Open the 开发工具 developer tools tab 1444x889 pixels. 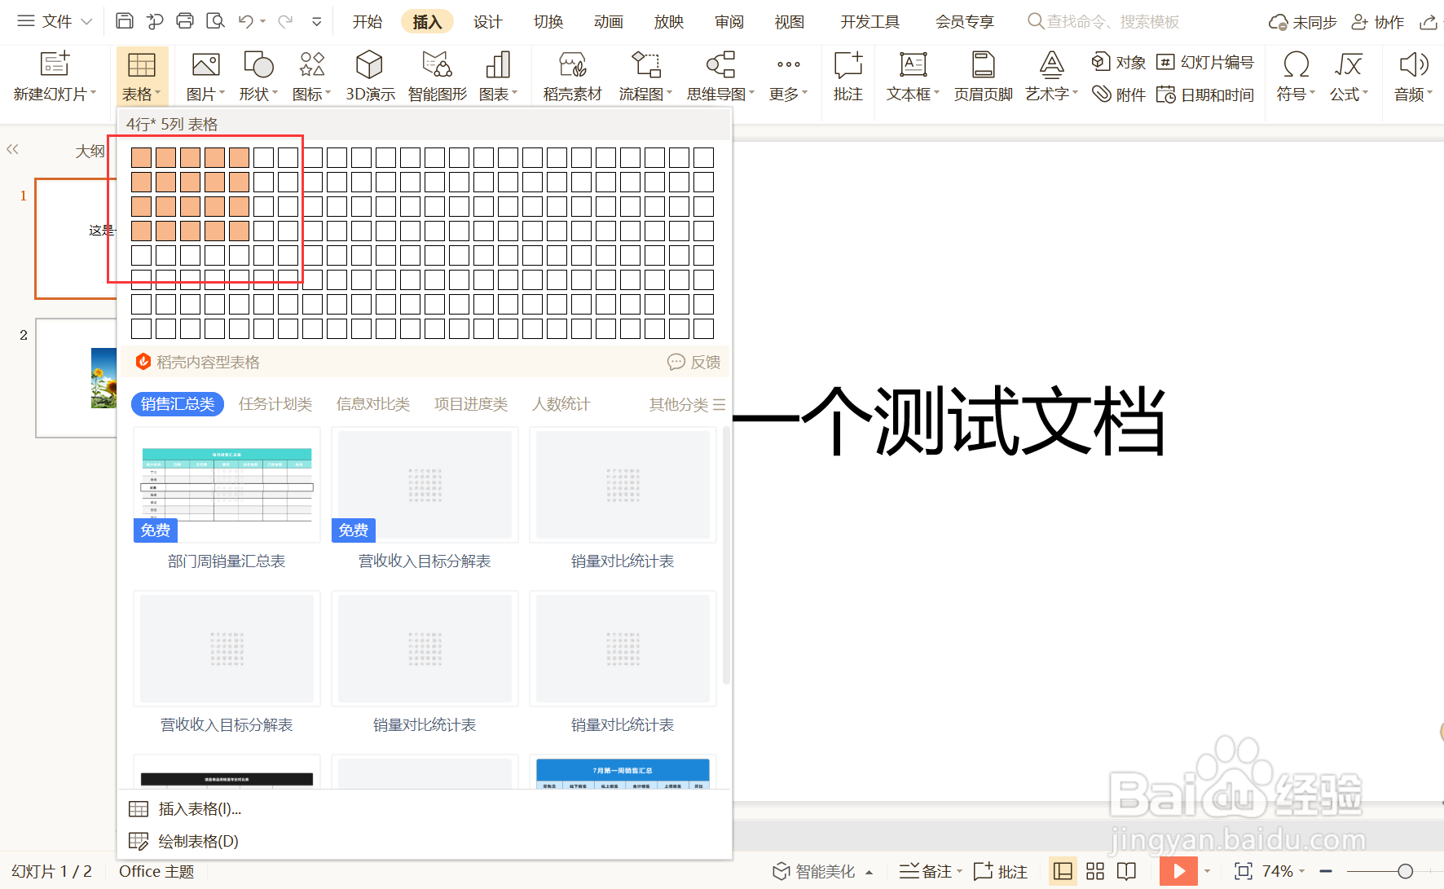tap(870, 22)
